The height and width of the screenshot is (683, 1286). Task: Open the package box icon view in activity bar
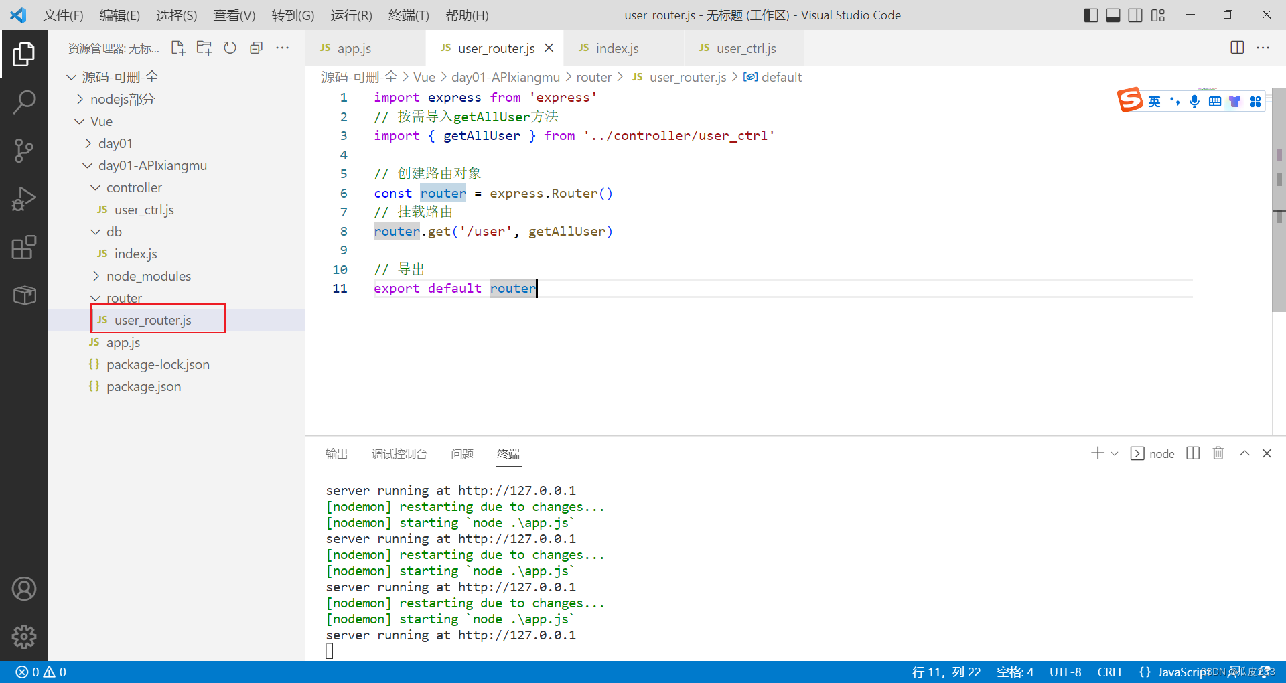pyautogui.click(x=24, y=295)
